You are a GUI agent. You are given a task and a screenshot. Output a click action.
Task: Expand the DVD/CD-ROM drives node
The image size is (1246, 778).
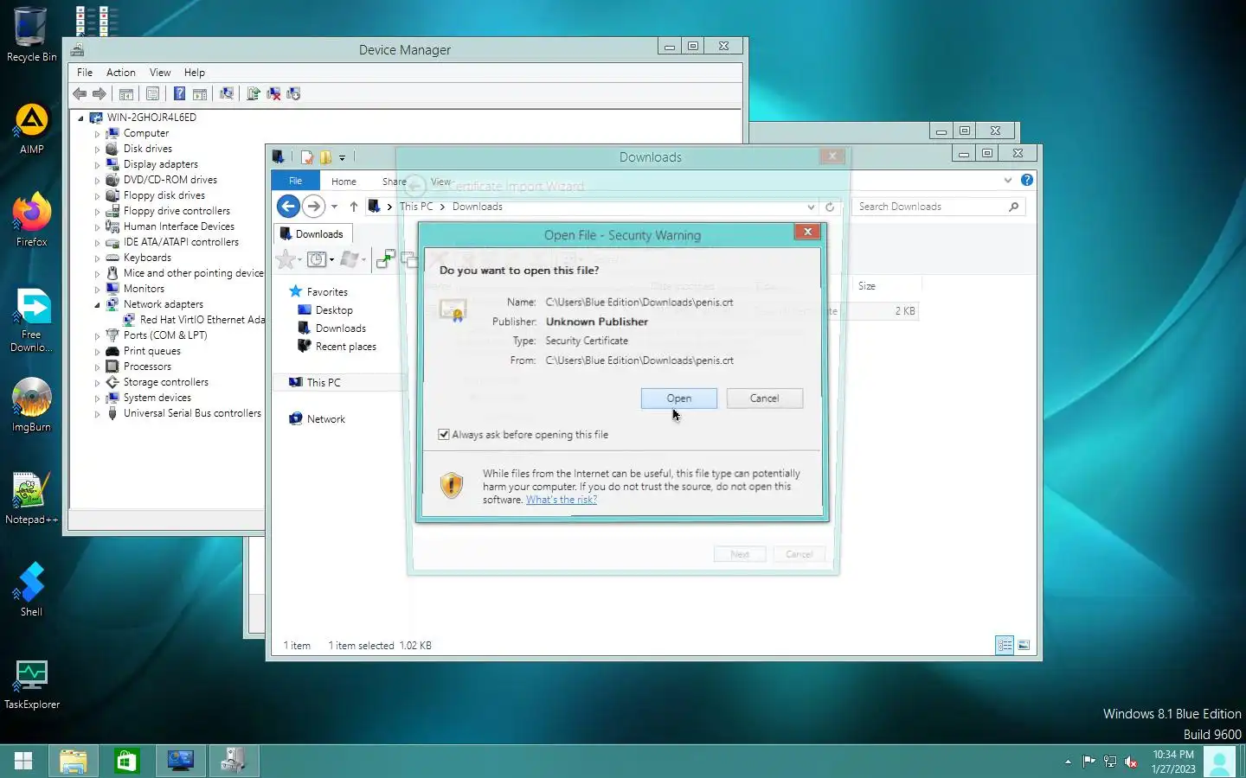[97, 181]
